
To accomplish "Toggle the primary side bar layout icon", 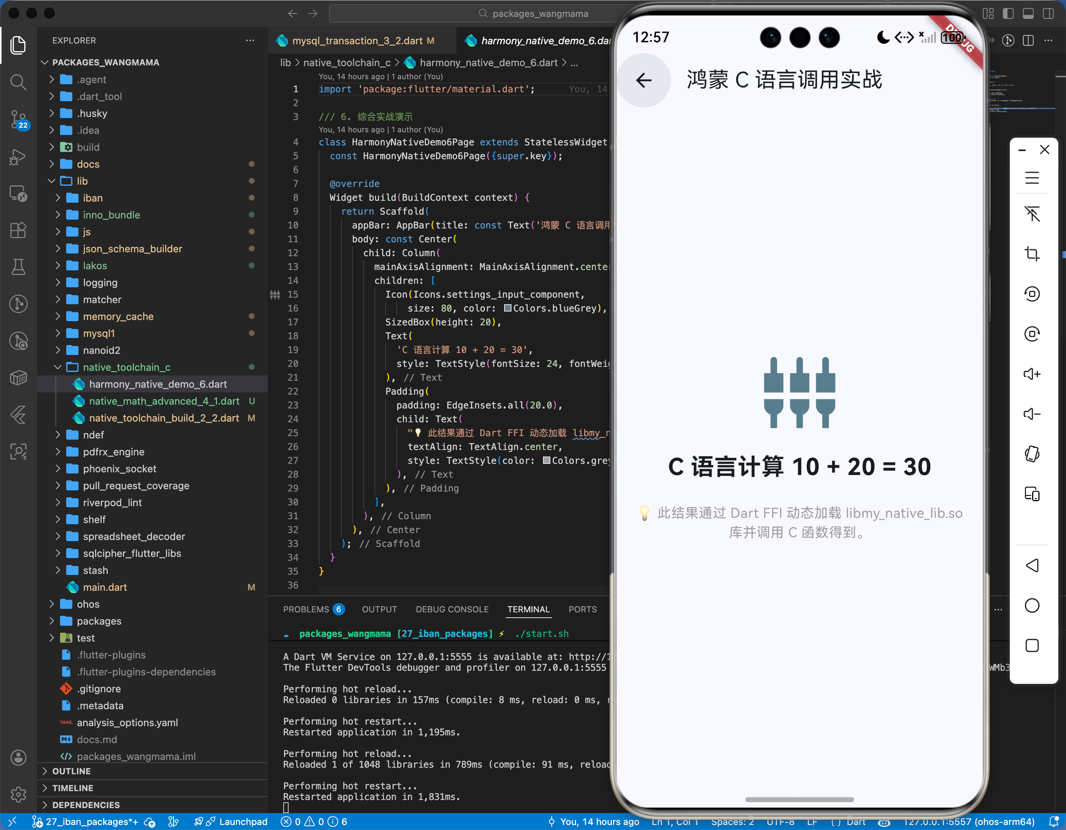I will [x=1008, y=14].
